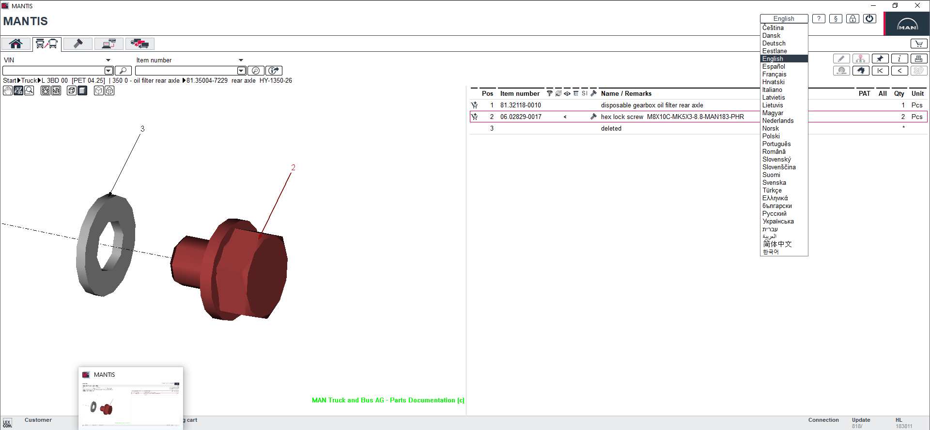
Task: Open the screw parts tab
Action: click(77, 44)
